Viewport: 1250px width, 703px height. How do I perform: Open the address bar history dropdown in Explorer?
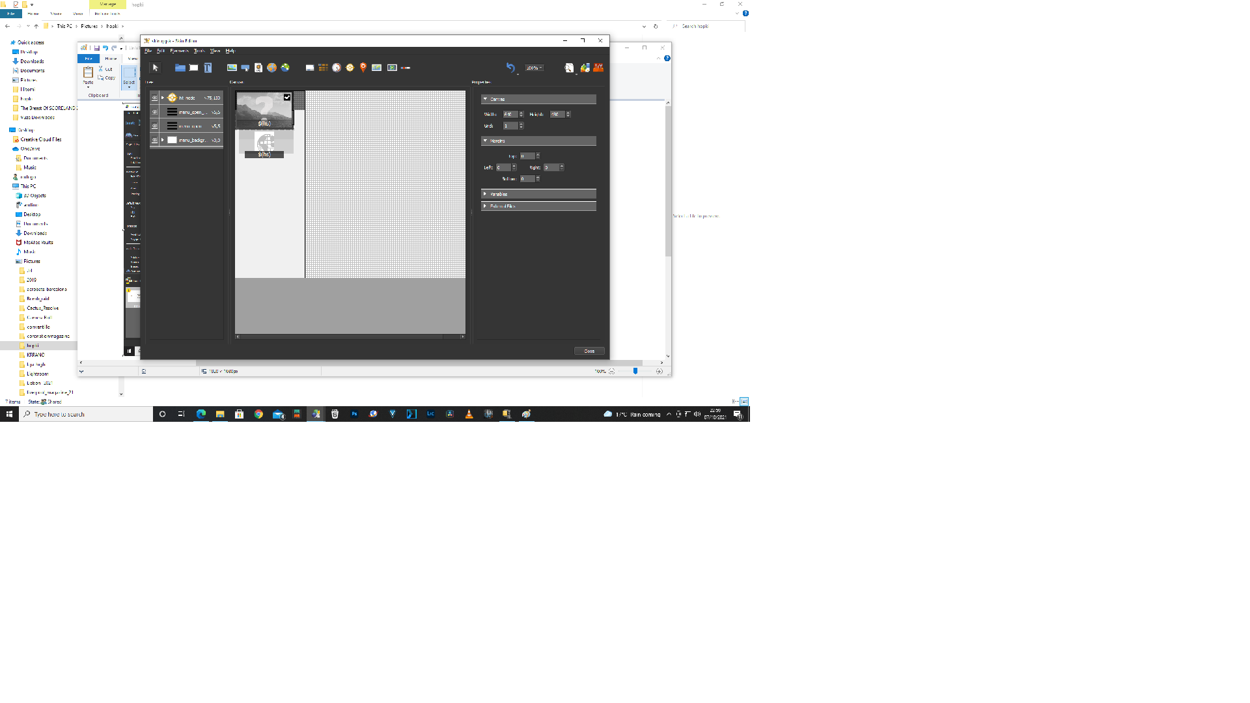644,26
